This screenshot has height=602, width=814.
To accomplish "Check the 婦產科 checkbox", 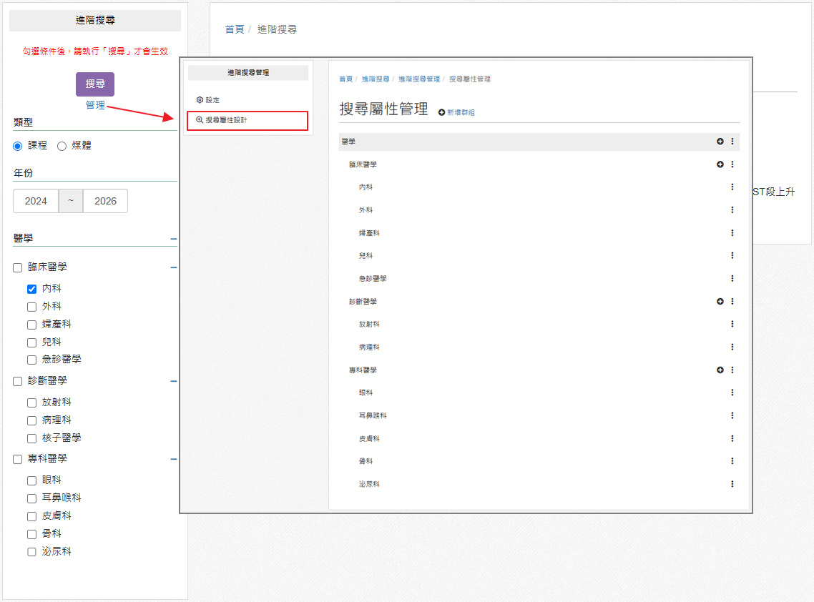I will 31,325.
